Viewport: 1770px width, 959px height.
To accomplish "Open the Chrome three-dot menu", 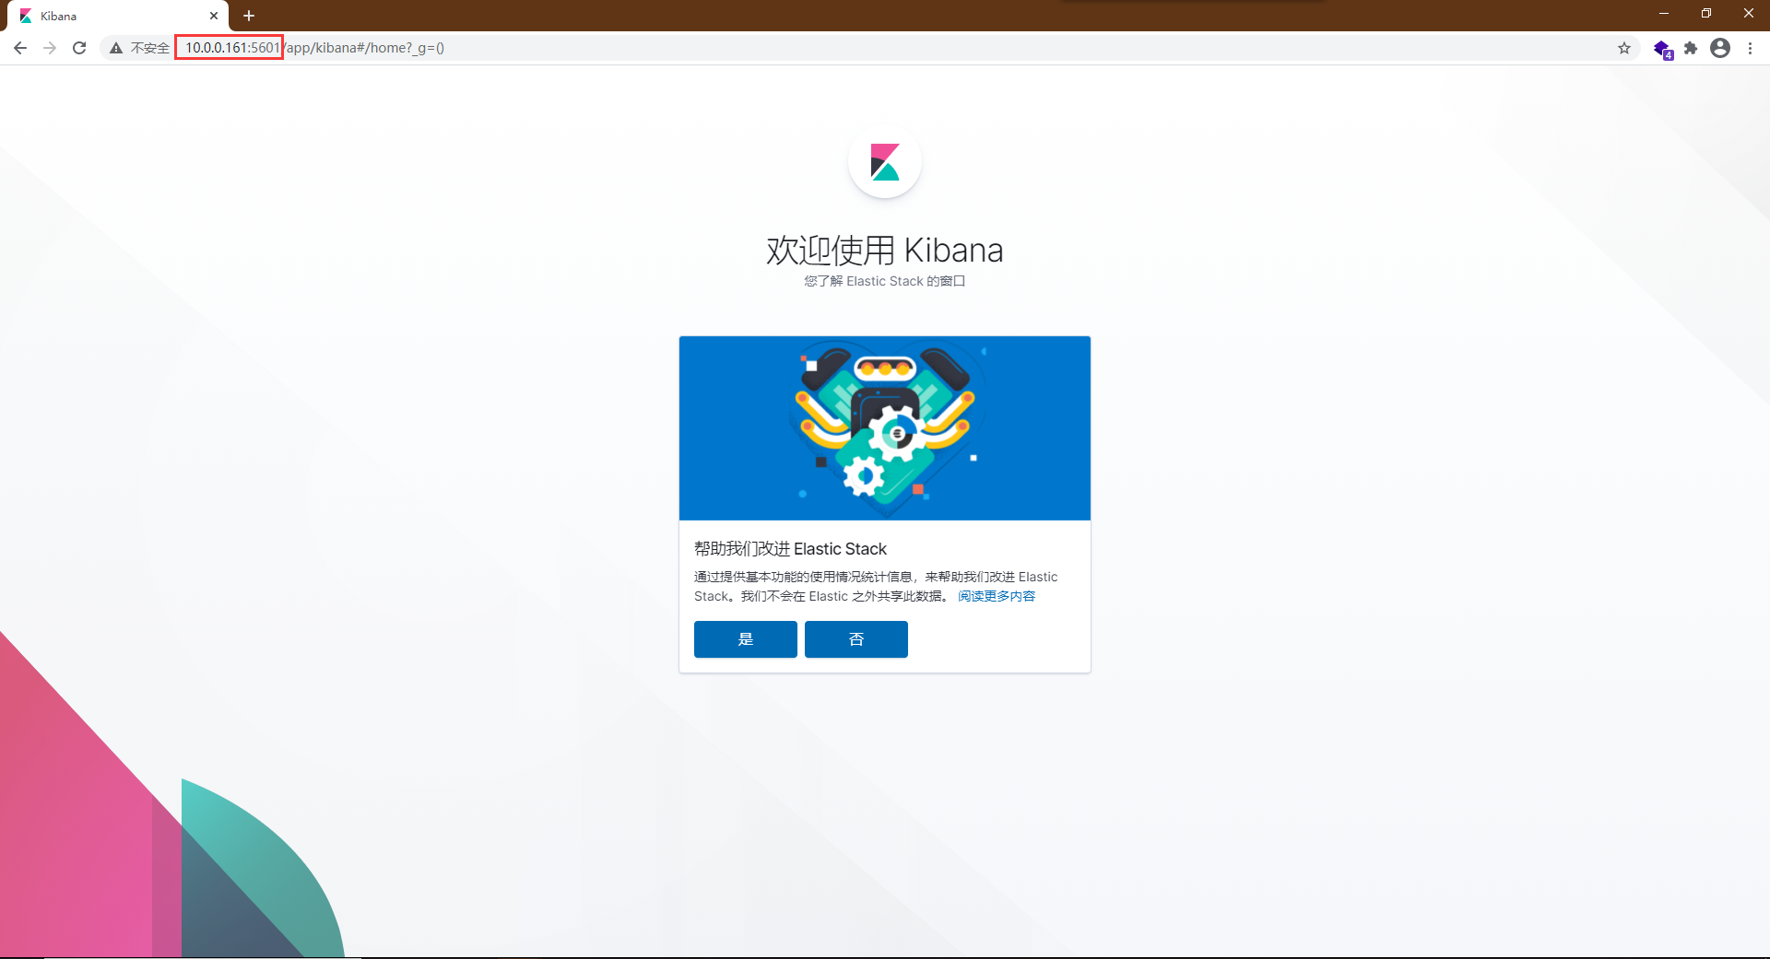I will click(1751, 48).
